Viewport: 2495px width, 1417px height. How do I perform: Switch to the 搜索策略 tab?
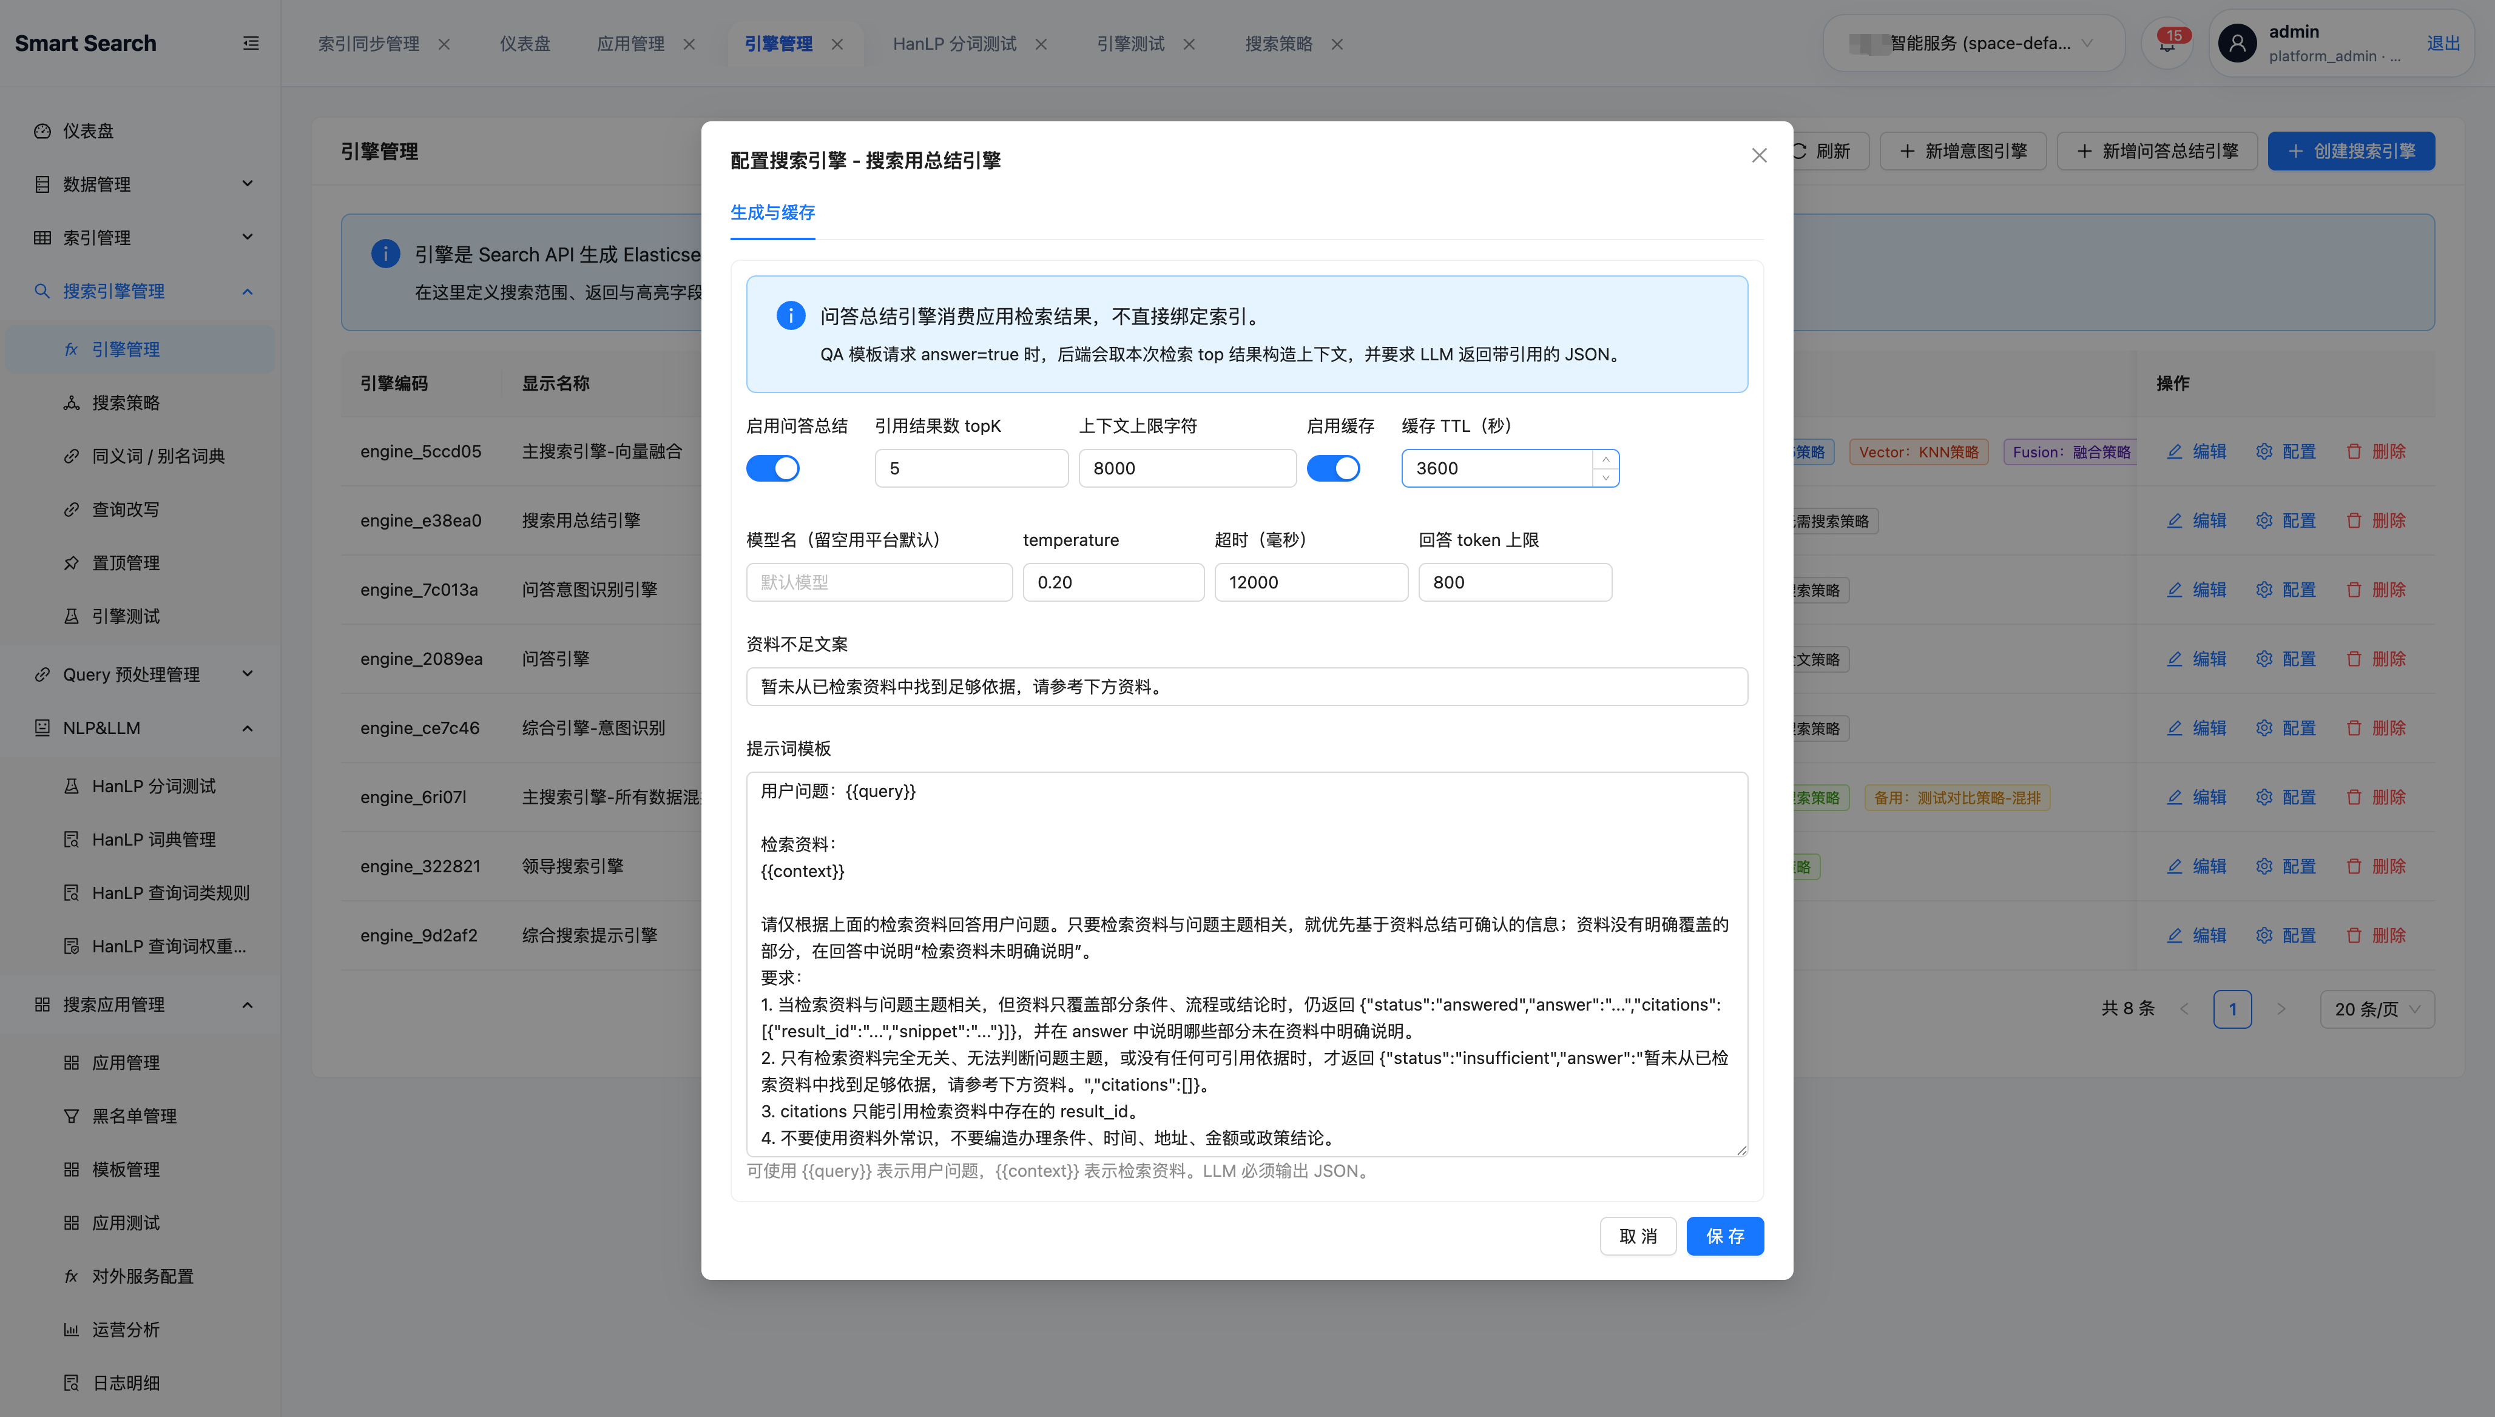1278,44
